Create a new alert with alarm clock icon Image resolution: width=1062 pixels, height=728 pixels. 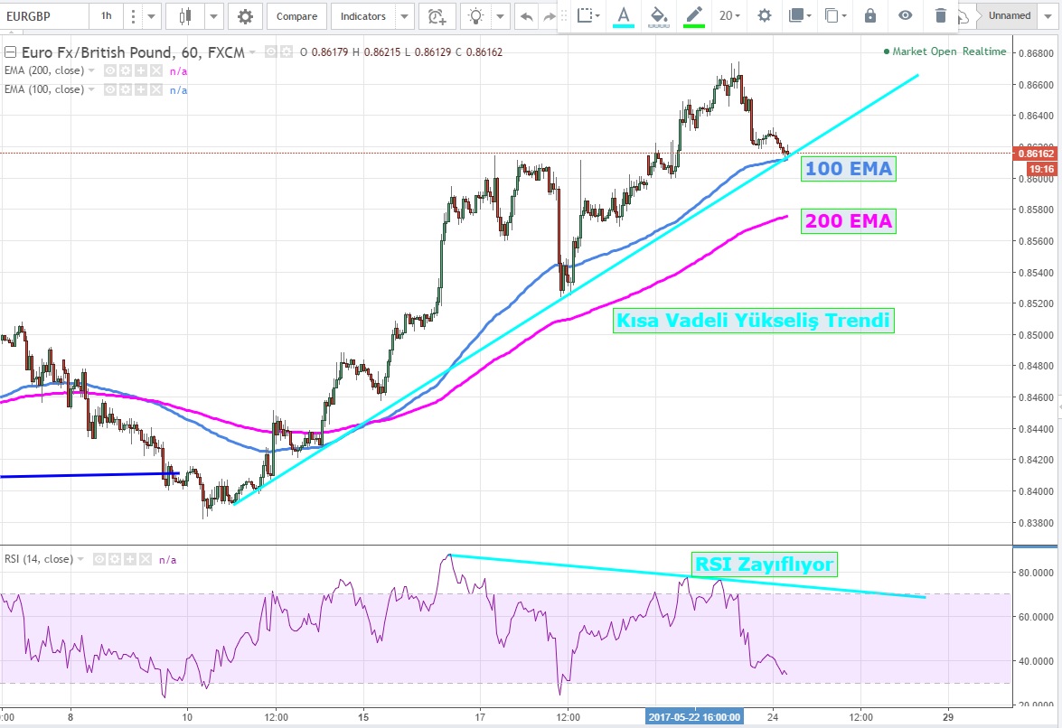click(437, 16)
